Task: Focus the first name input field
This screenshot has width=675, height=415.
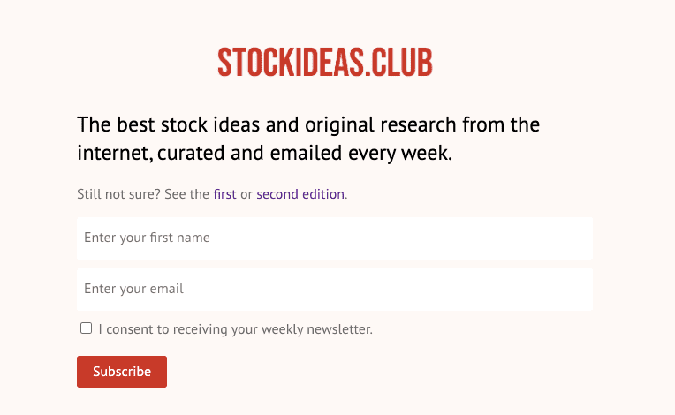Action: point(335,238)
